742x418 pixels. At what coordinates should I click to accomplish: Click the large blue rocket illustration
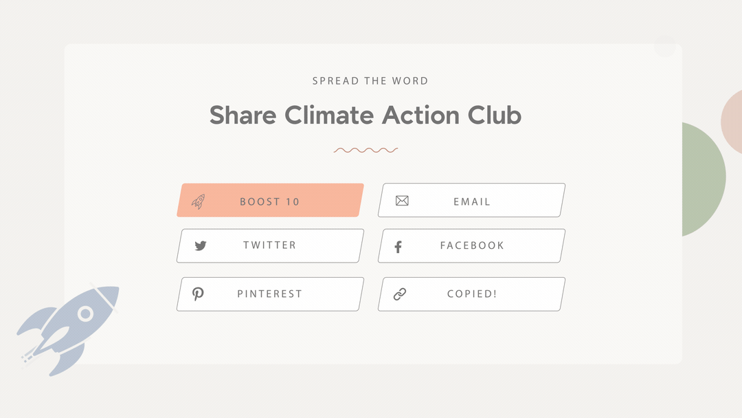[x=67, y=331]
